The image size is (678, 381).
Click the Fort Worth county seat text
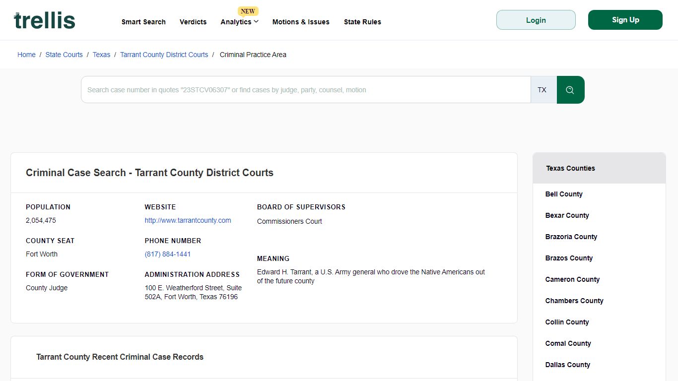[42, 254]
